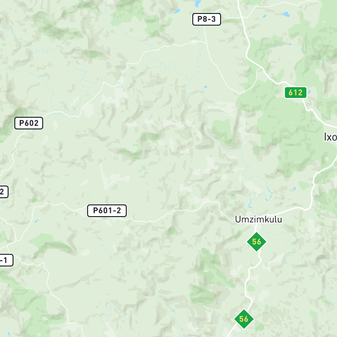Click the cut-off "-1" road shield at left edge
This screenshot has height=337, width=337.
pyautogui.click(x=6, y=260)
